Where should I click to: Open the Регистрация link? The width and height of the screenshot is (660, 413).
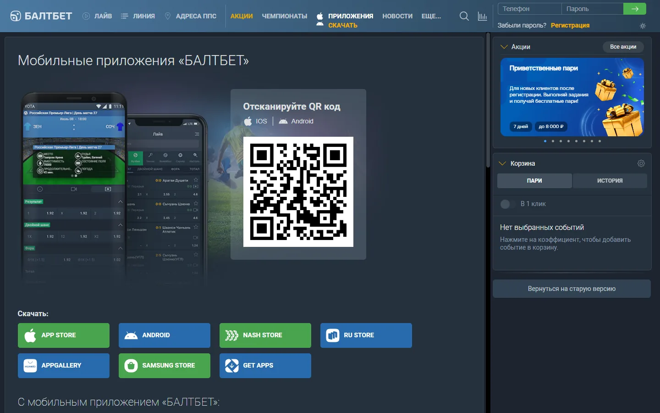(570, 26)
